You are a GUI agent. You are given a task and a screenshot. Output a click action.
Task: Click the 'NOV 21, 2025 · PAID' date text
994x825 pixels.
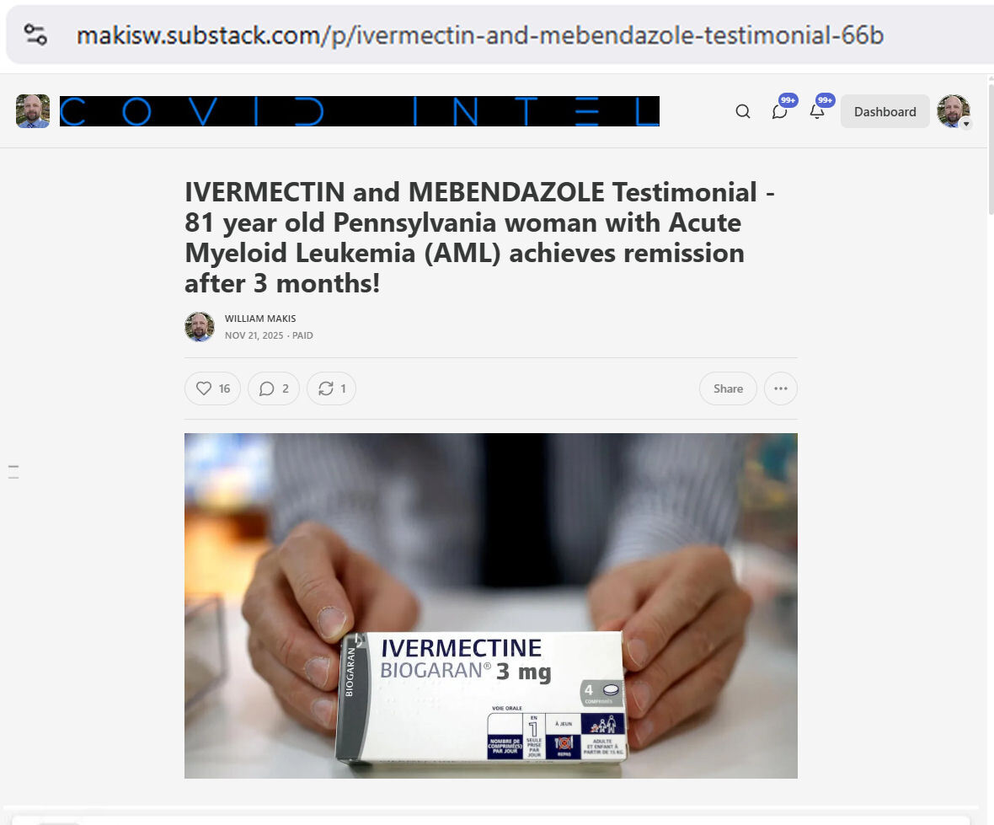click(x=269, y=335)
